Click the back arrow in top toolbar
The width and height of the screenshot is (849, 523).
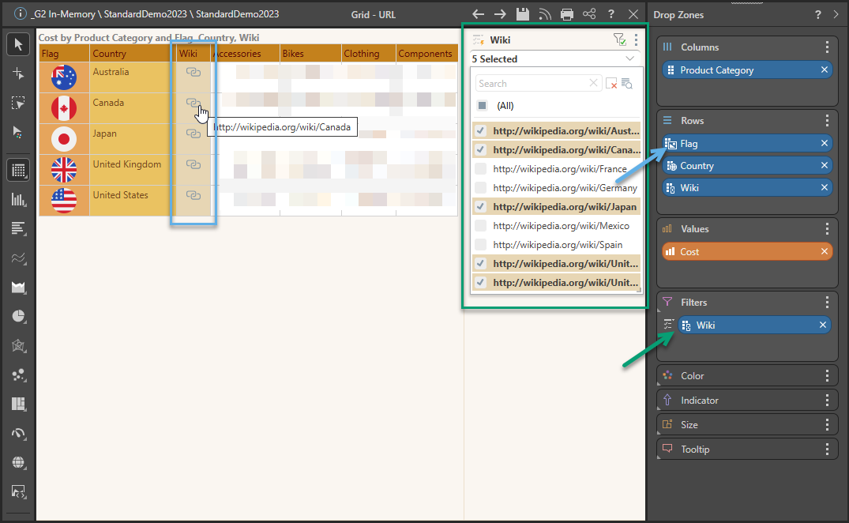478,14
